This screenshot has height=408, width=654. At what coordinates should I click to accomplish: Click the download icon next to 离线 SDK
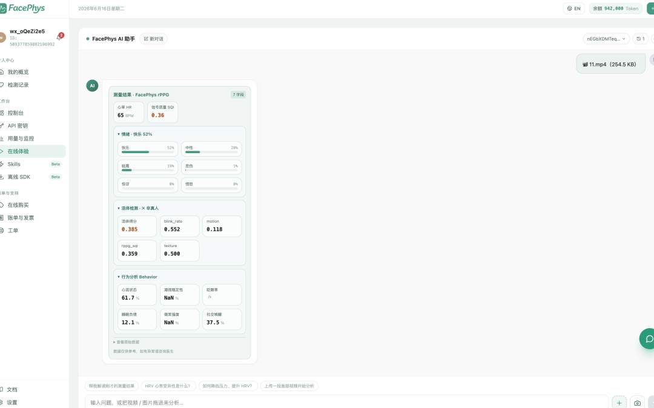click(x=2, y=177)
